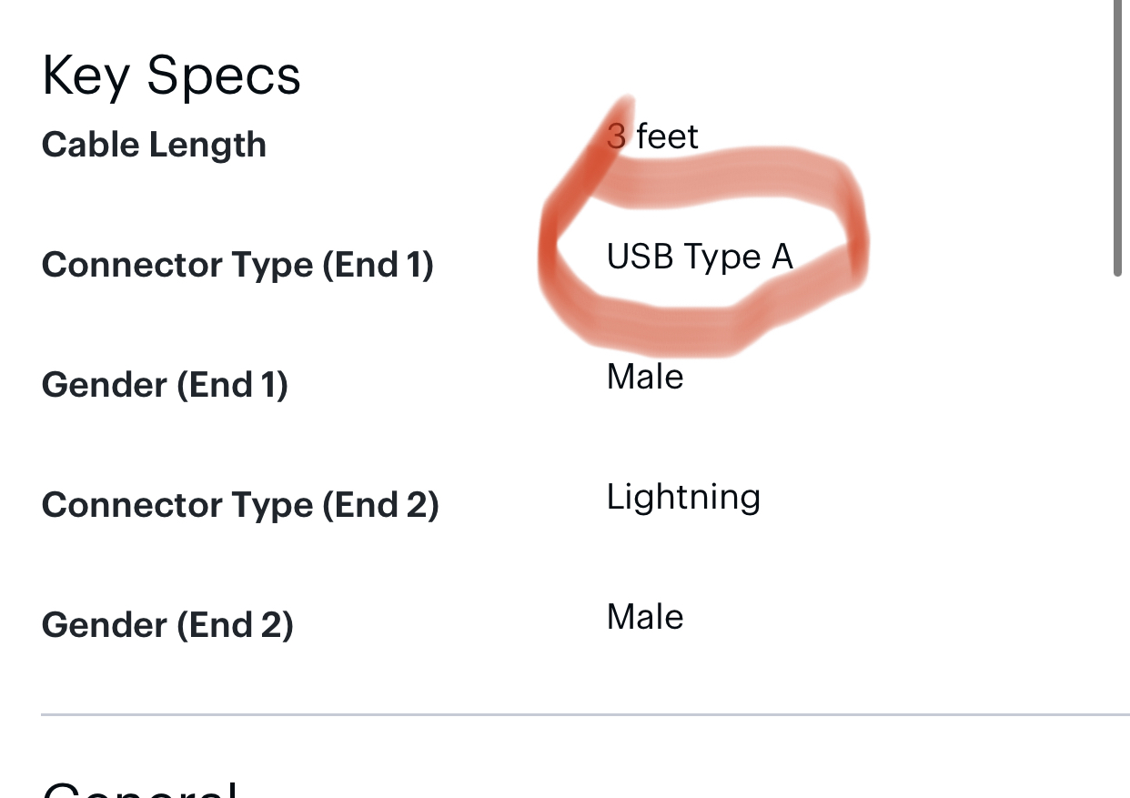
Task: Click the vertical scrollbar thumb
Action: (x=1118, y=136)
